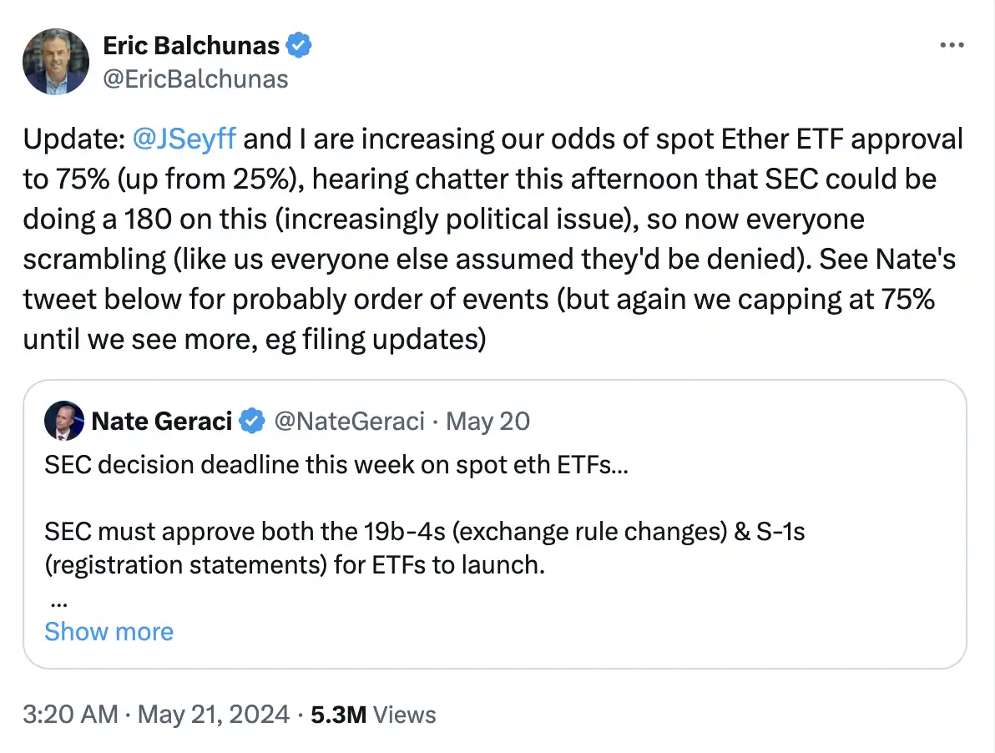Screen dimensions: 995x753
Task: Click the May 21, 2024 date
Action: point(214,715)
